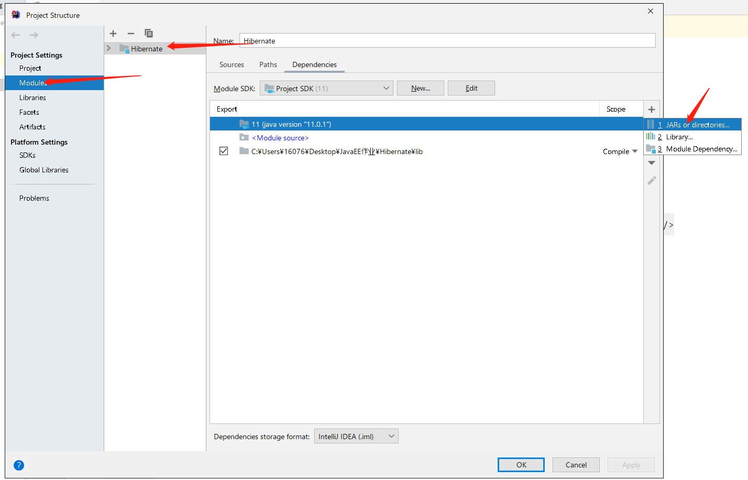Viewport: 748px width, 480px height.
Task: Click the Hibernate module folder icon
Action: tap(124, 49)
